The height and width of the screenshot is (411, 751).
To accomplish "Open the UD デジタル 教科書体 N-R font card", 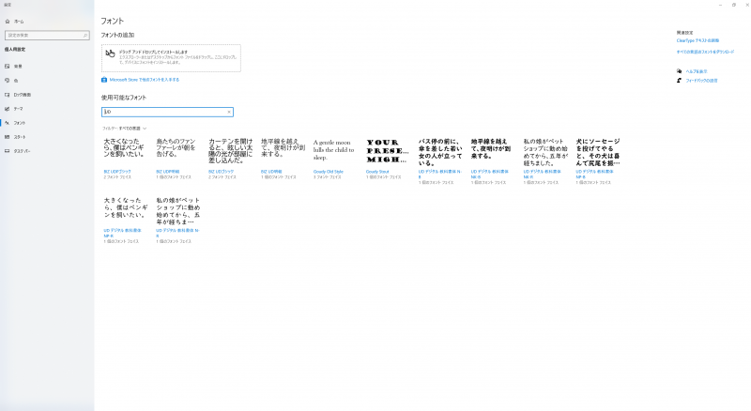I will (x=177, y=221).
